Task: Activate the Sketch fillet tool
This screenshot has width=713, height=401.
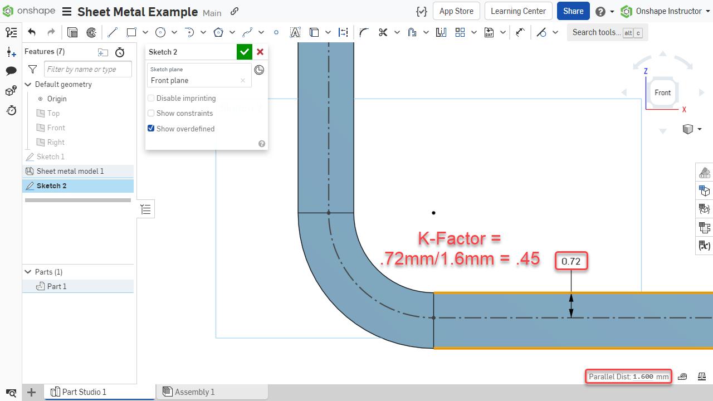Action: [x=363, y=32]
